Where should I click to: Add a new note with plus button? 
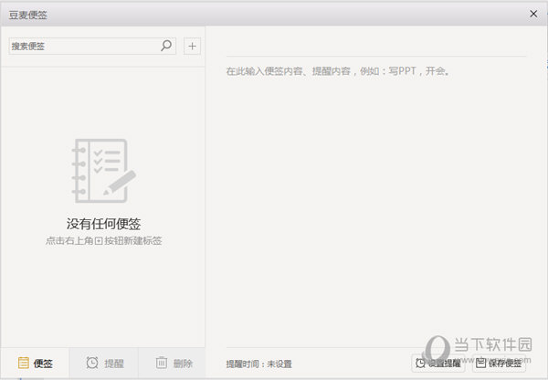(x=192, y=47)
